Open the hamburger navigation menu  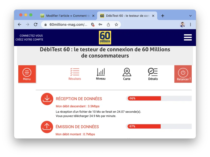pyautogui.click(x=188, y=37)
